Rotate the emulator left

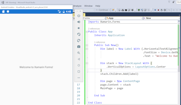point(79,34)
